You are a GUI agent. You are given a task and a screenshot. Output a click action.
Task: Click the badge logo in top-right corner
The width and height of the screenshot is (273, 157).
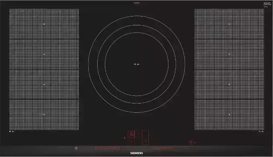tap(267, 4)
